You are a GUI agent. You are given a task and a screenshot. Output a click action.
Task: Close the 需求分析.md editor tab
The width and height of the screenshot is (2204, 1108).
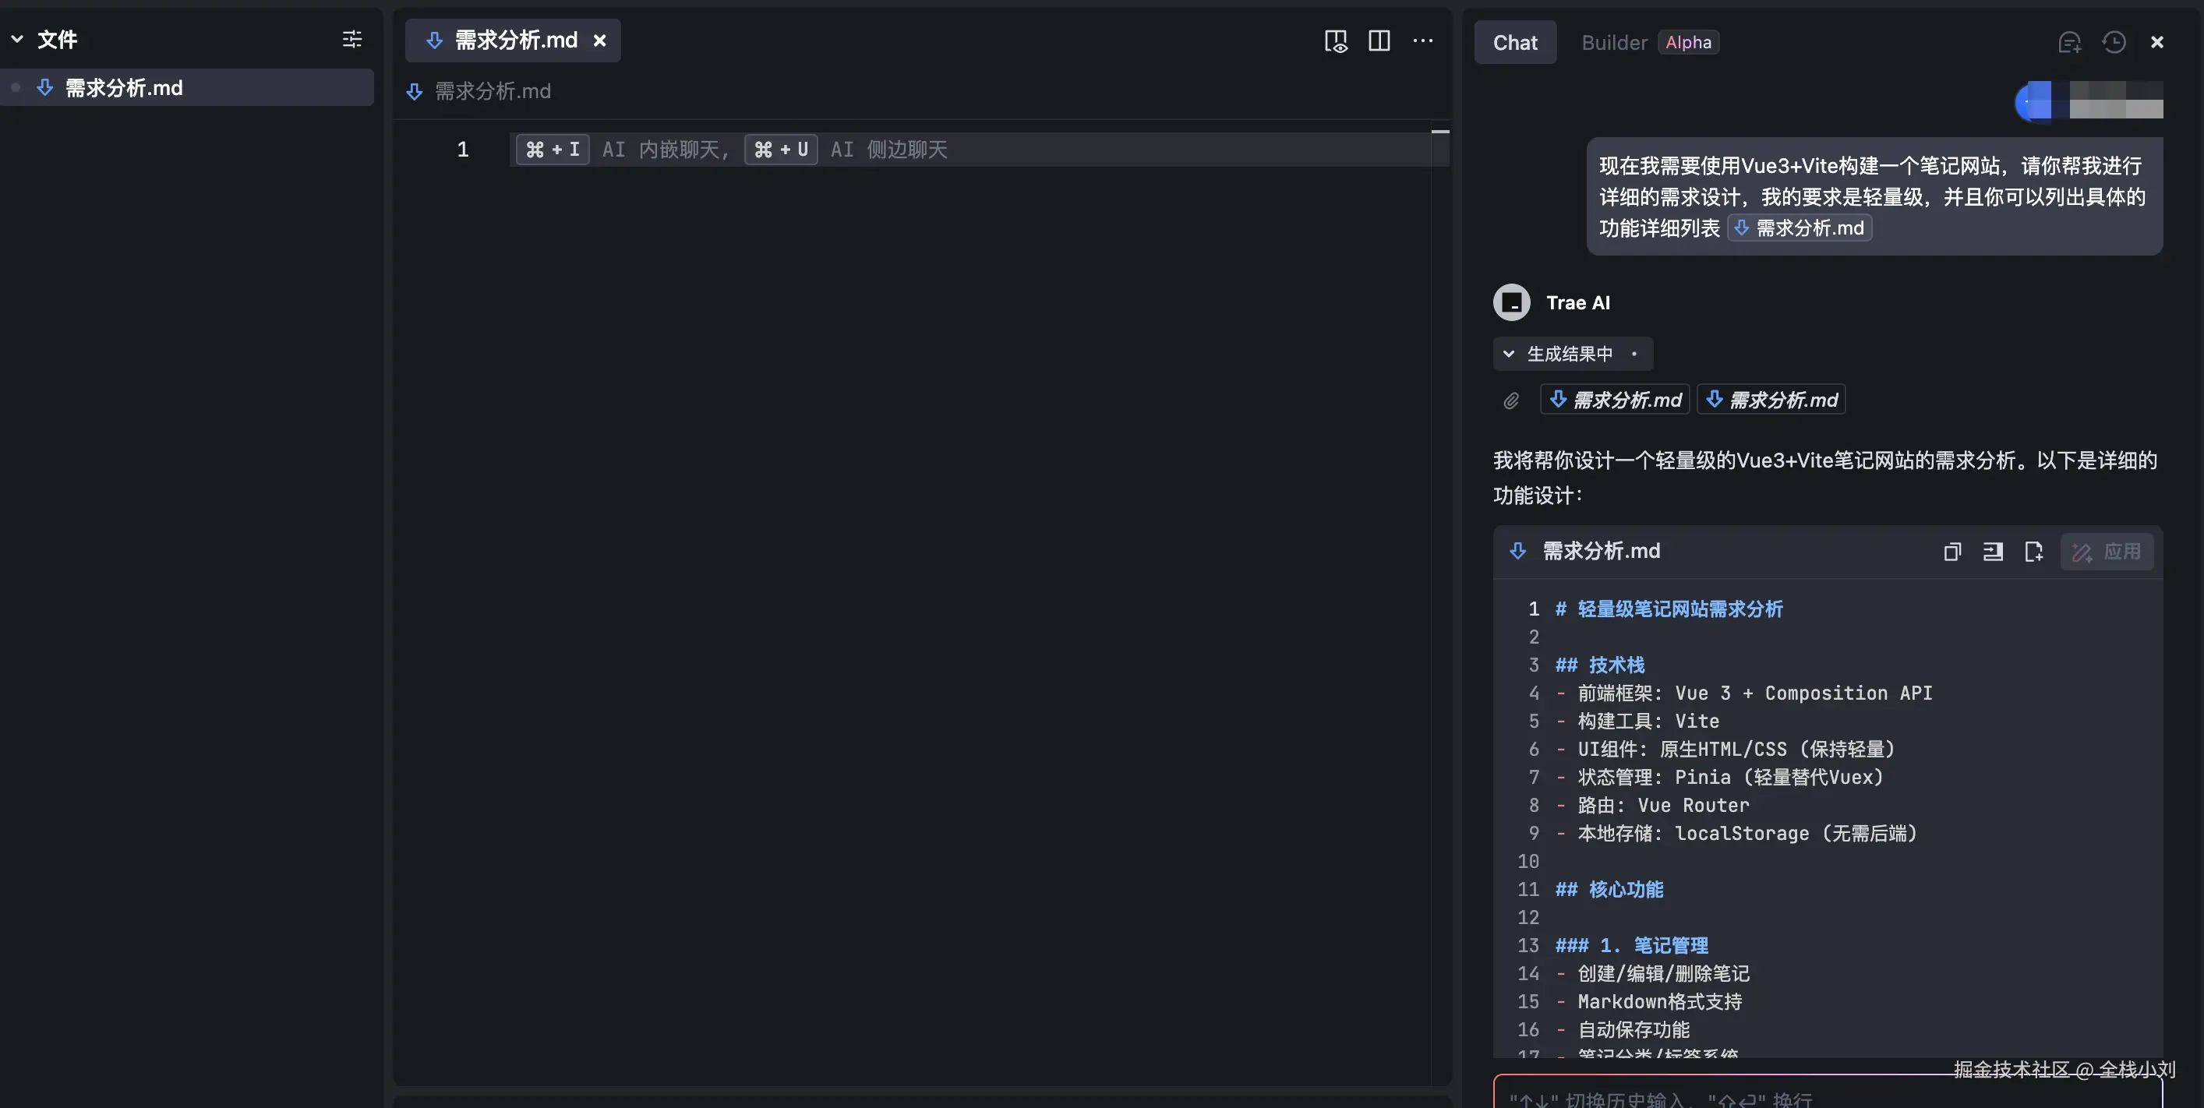pos(600,41)
